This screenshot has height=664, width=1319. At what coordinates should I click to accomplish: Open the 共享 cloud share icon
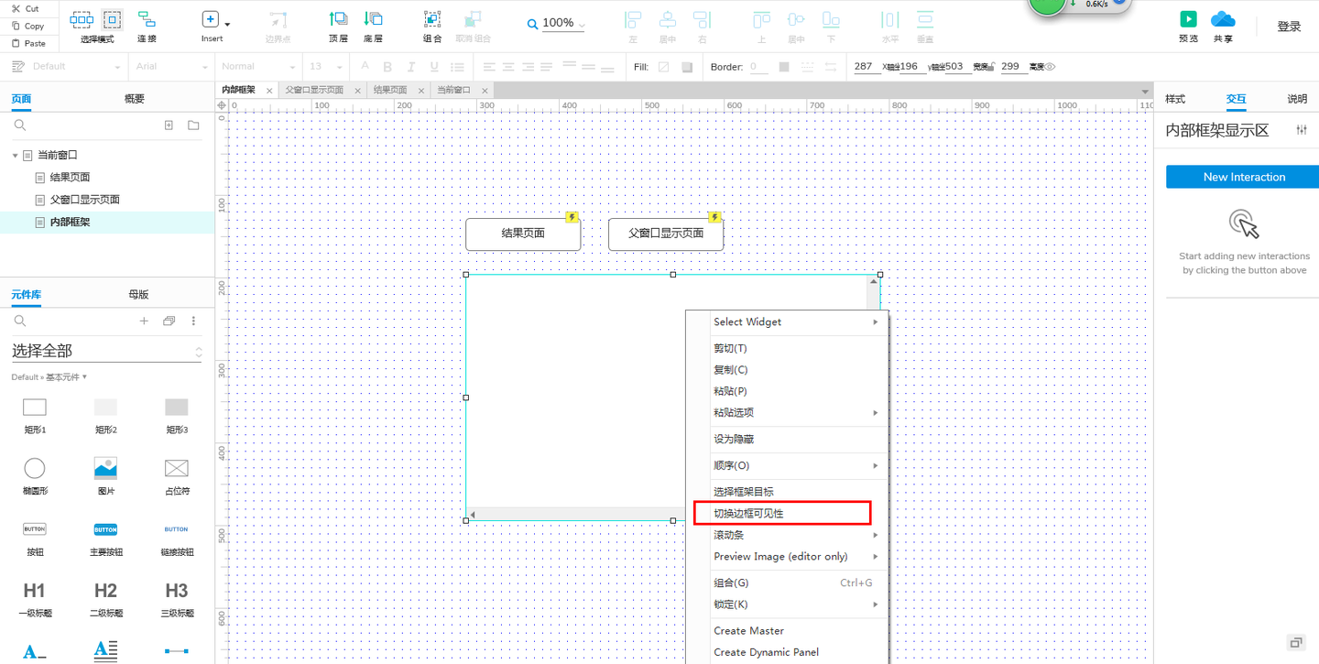[x=1223, y=19]
